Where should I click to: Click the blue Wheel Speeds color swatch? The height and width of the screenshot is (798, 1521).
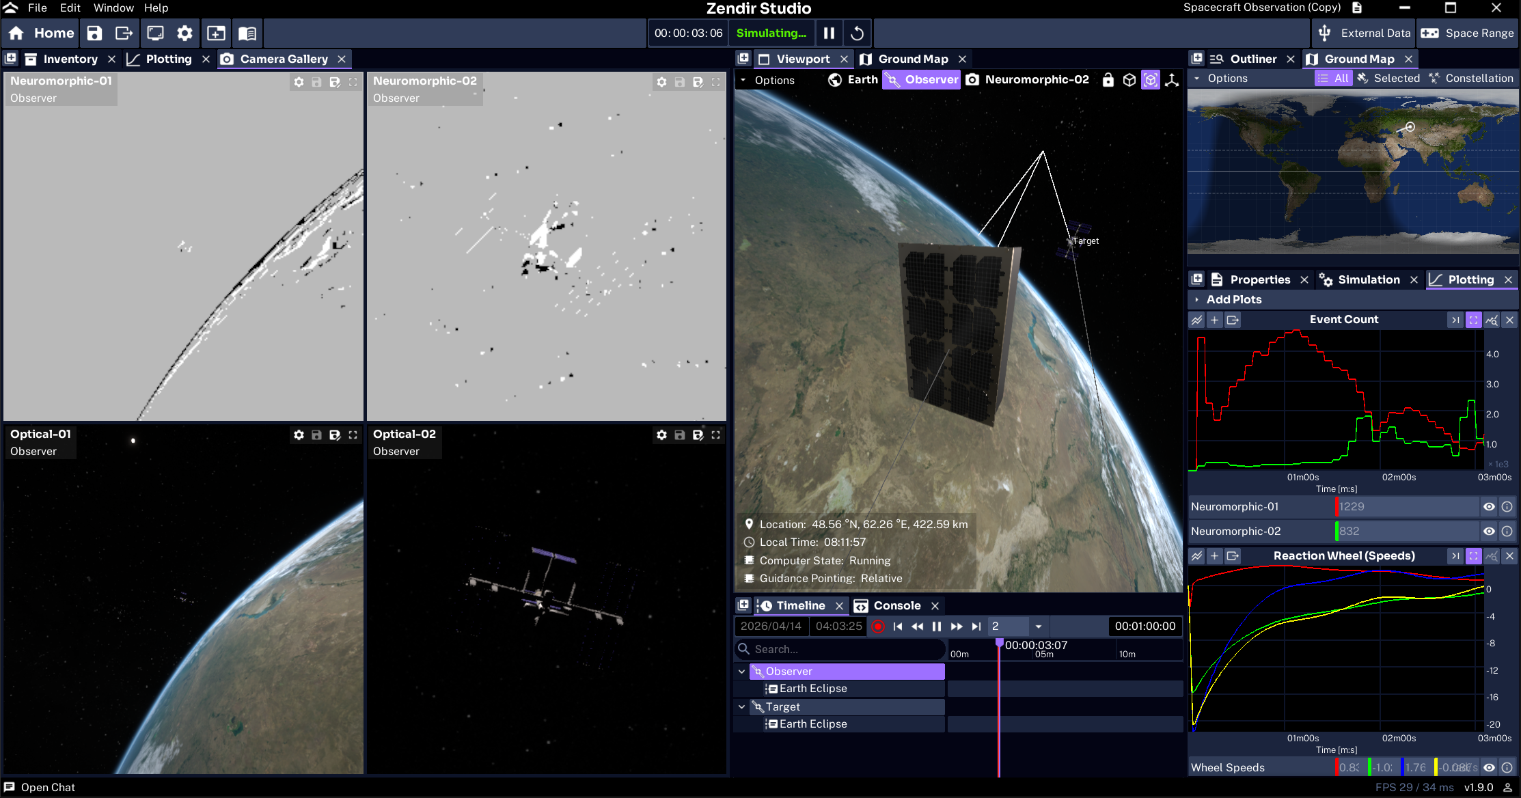point(1403,768)
